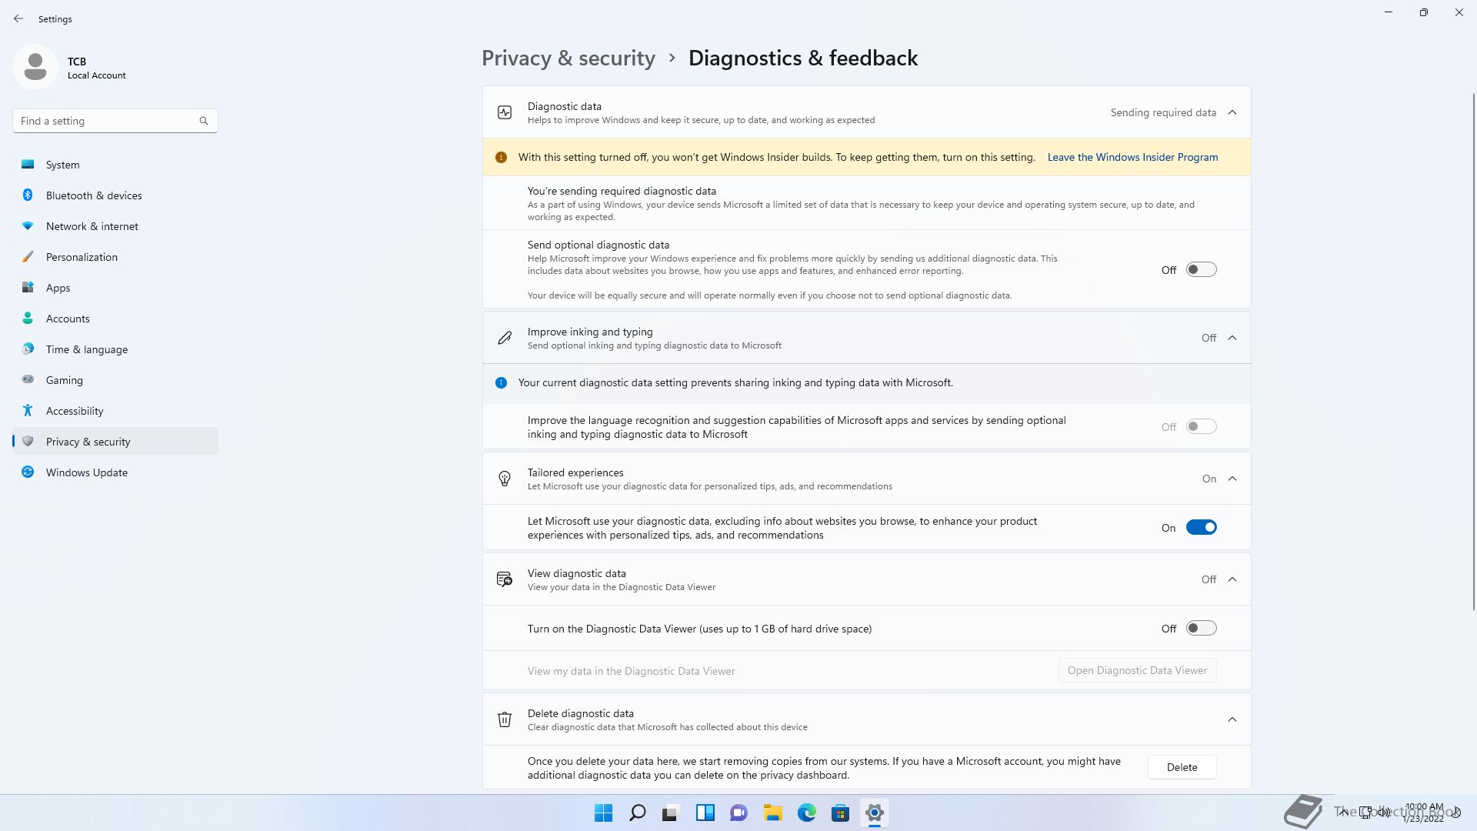Go to Windows Update
Viewport: 1477px width, 831px height.
pyautogui.click(x=115, y=472)
